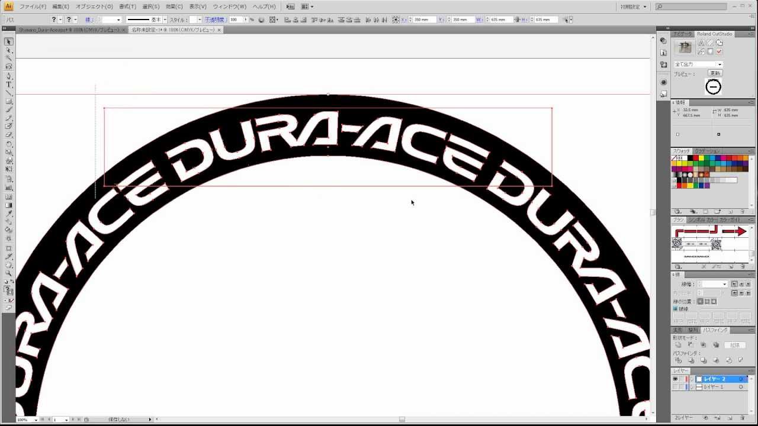Pick the black swatch in Swatches panel

pos(690,158)
